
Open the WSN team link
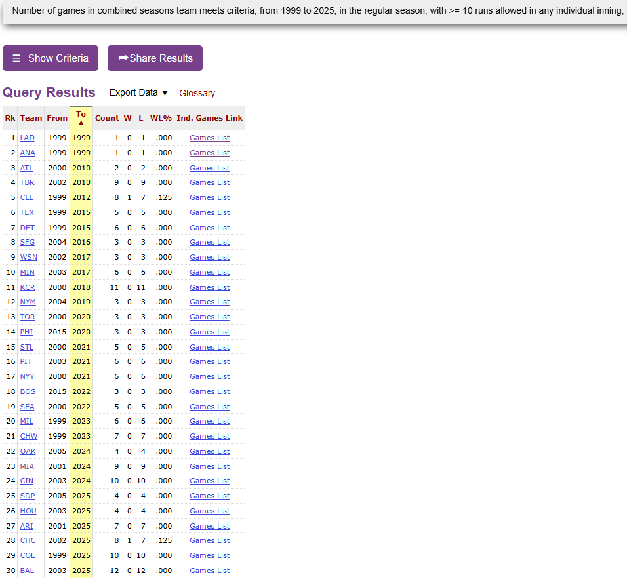29,257
